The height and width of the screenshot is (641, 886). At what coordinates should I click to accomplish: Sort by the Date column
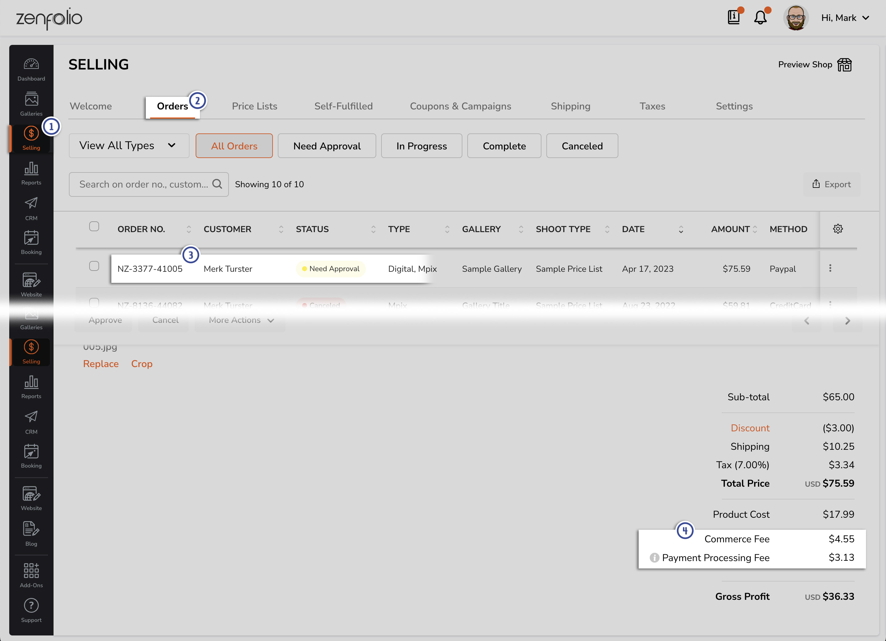click(x=681, y=230)
